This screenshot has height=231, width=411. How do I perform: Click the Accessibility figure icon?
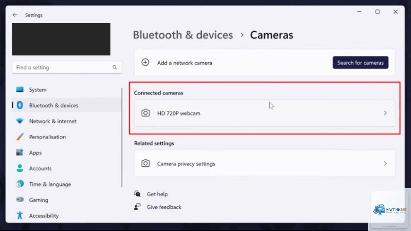click(20, 216)
